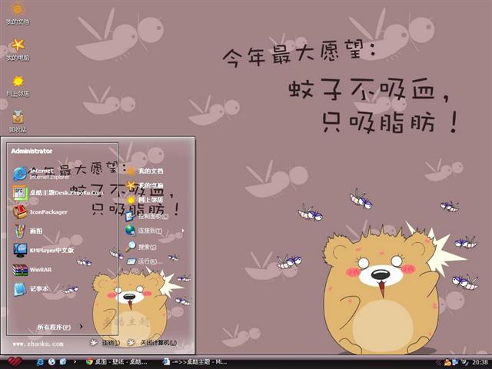Open 控制面板 control panel
Viewport: 492px width, 369px height.
(x=147, y=216)
